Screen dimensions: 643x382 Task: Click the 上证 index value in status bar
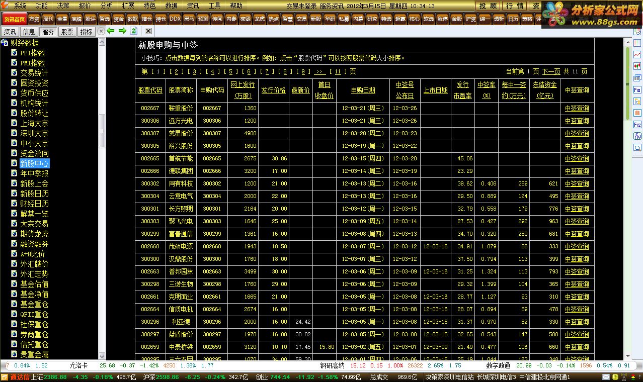coord(55,377)
